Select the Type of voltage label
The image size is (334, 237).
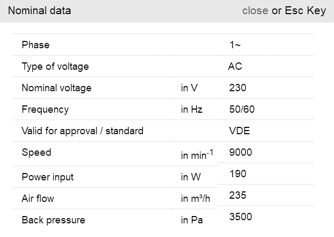coord(55,67)
